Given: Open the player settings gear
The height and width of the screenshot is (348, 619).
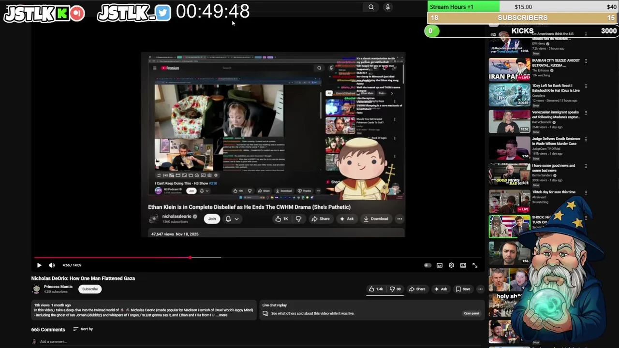Looking at the screenshot, I should point(451,265).
